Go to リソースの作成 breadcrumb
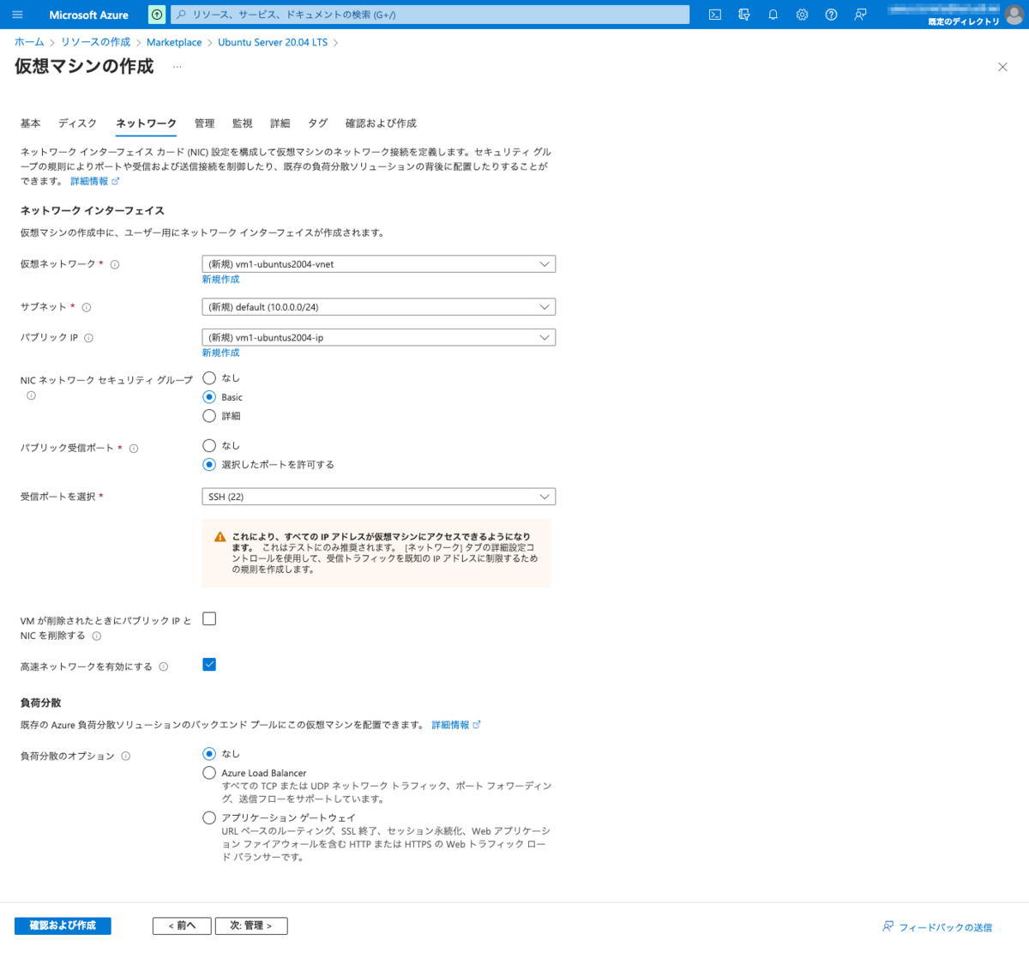1029x953 pixels. (96, 42)
